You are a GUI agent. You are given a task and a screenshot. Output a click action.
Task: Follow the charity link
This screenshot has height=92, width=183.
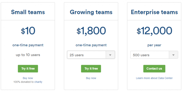tap(38, 82)
